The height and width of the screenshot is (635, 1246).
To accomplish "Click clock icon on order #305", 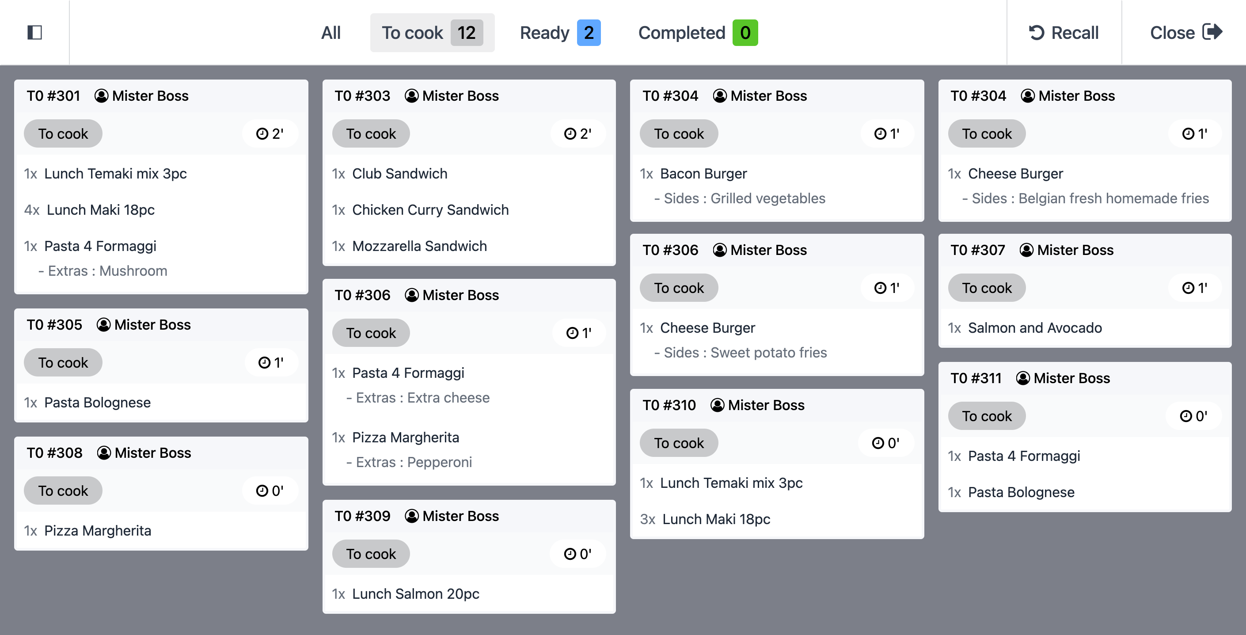I will [264, 363].
